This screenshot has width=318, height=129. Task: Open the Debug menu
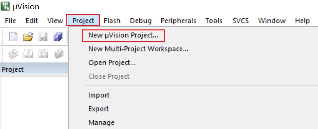(x=140, y=21)
